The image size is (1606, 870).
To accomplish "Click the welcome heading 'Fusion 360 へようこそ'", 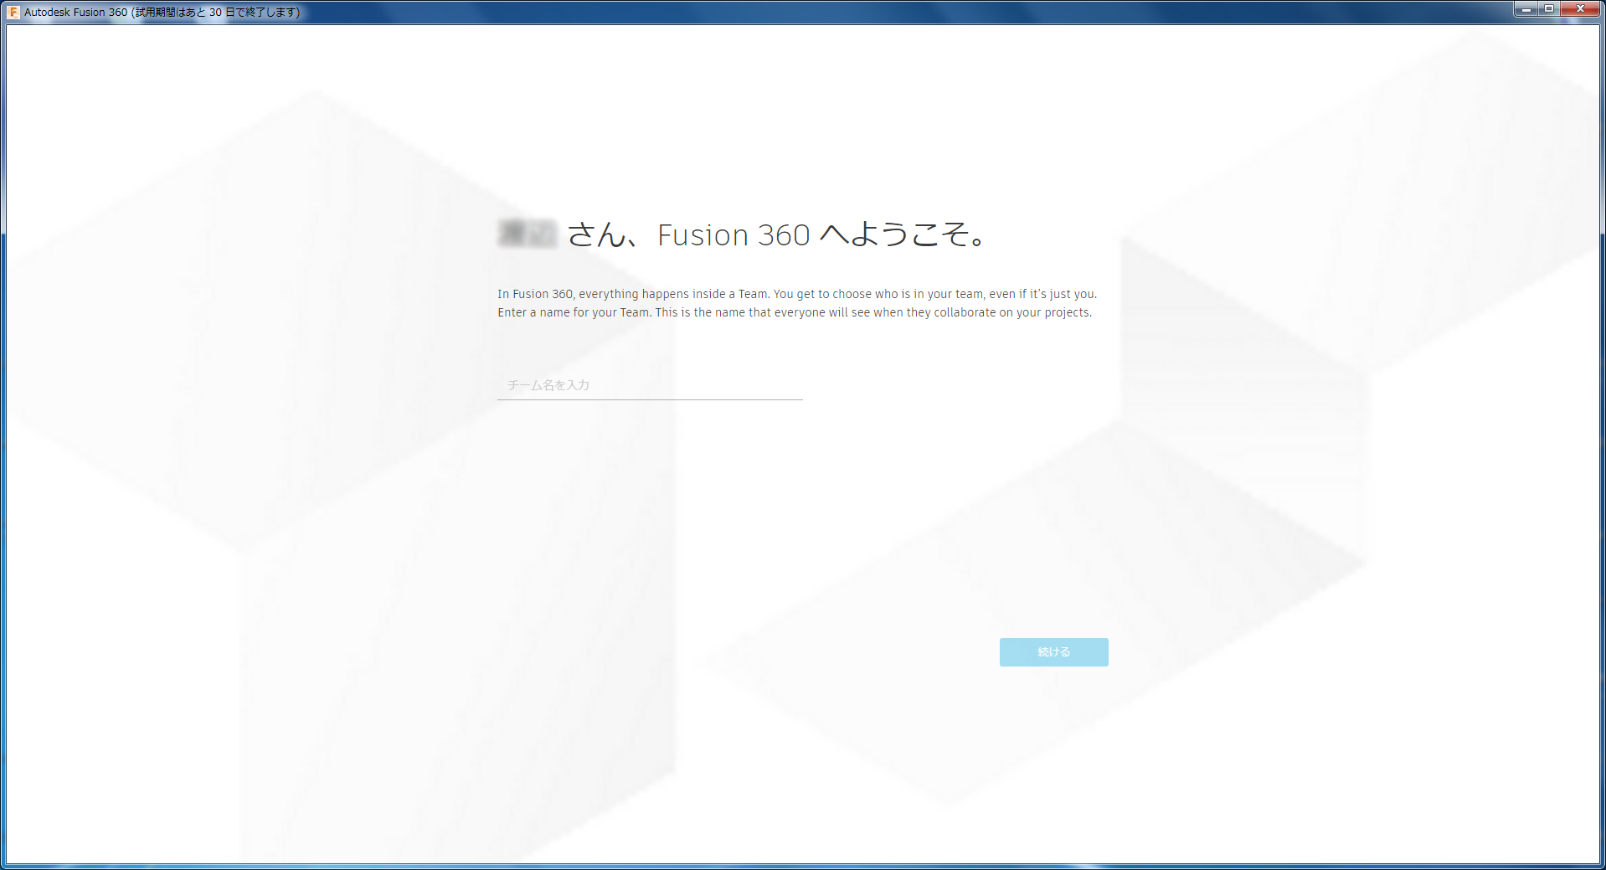I will coord(821,234).
